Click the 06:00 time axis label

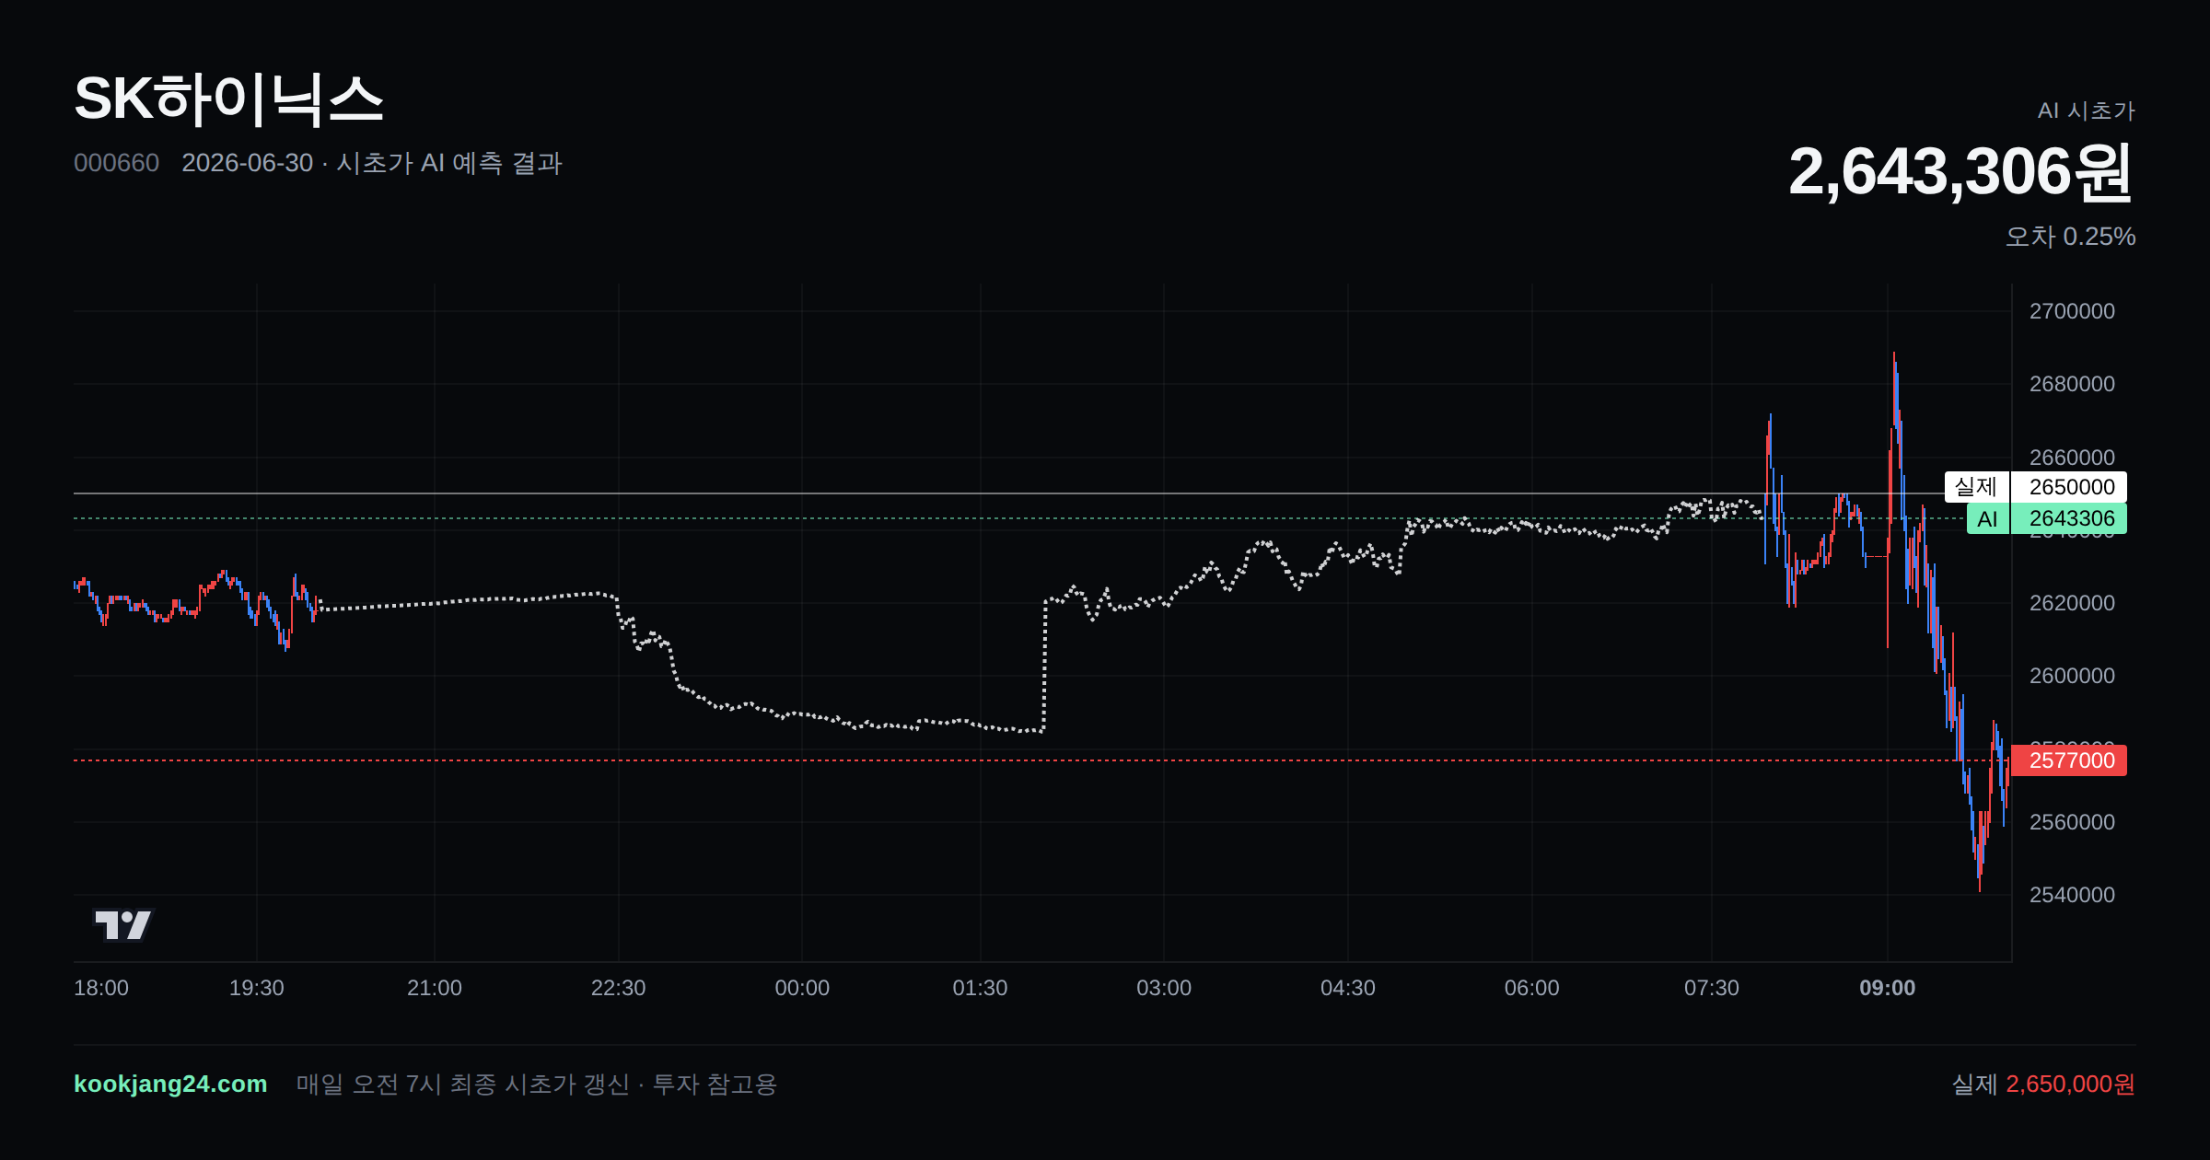coord(1531,988)
